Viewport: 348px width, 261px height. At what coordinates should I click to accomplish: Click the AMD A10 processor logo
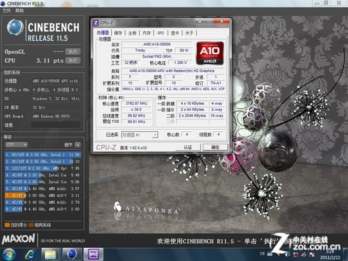210,53
